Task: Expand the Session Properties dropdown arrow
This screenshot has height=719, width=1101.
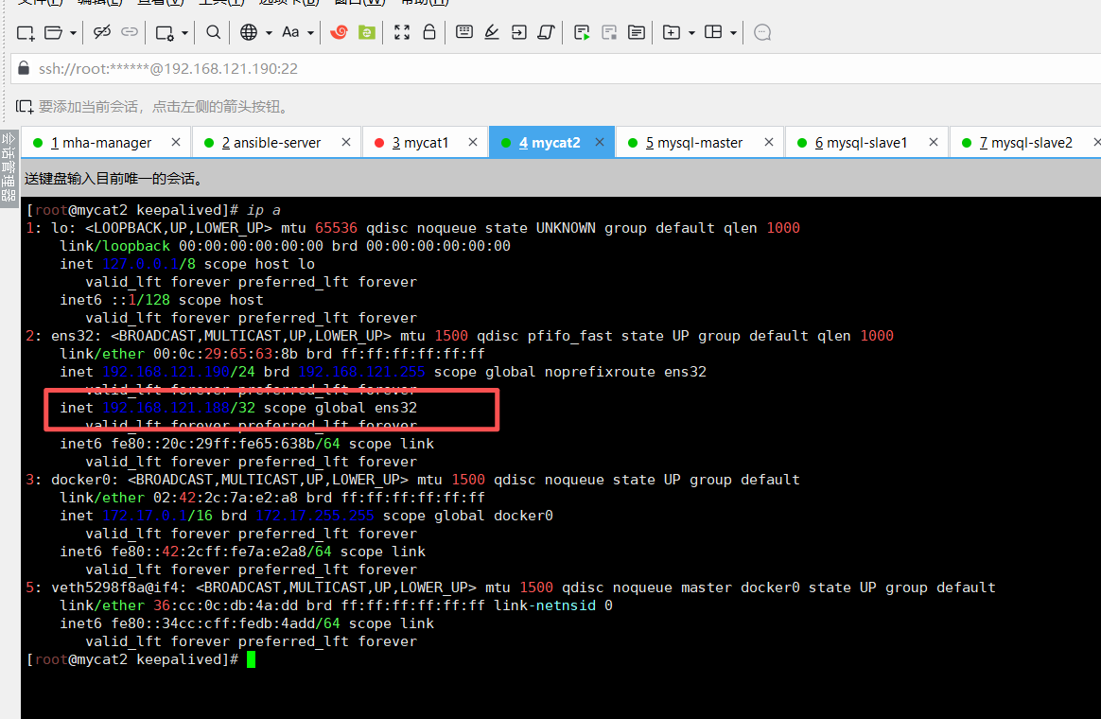Action: coord(184,33)
